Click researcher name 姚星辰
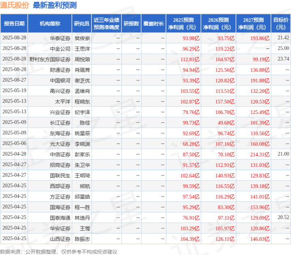Viewport: 291px width, 255px height. pos(82,133)
